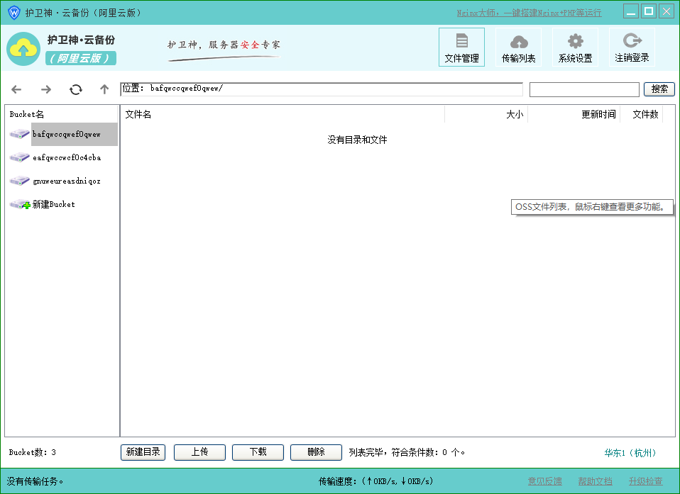Click the 传输速度 status text
This screenshot has width=680, height=494.
[x=376, y=481]
